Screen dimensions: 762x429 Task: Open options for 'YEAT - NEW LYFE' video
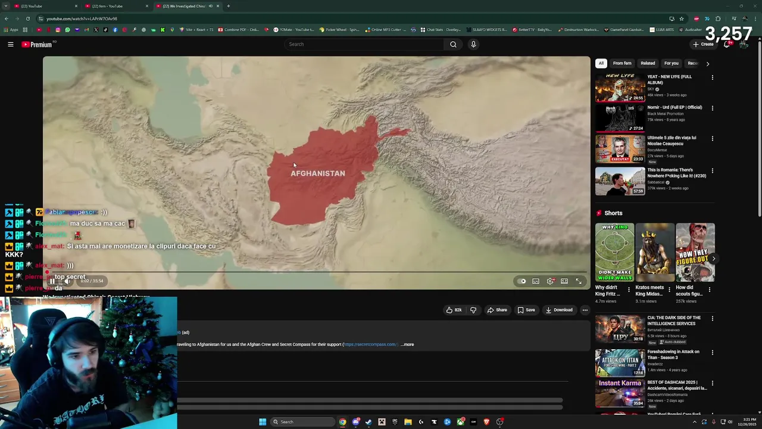coord(712,77)
